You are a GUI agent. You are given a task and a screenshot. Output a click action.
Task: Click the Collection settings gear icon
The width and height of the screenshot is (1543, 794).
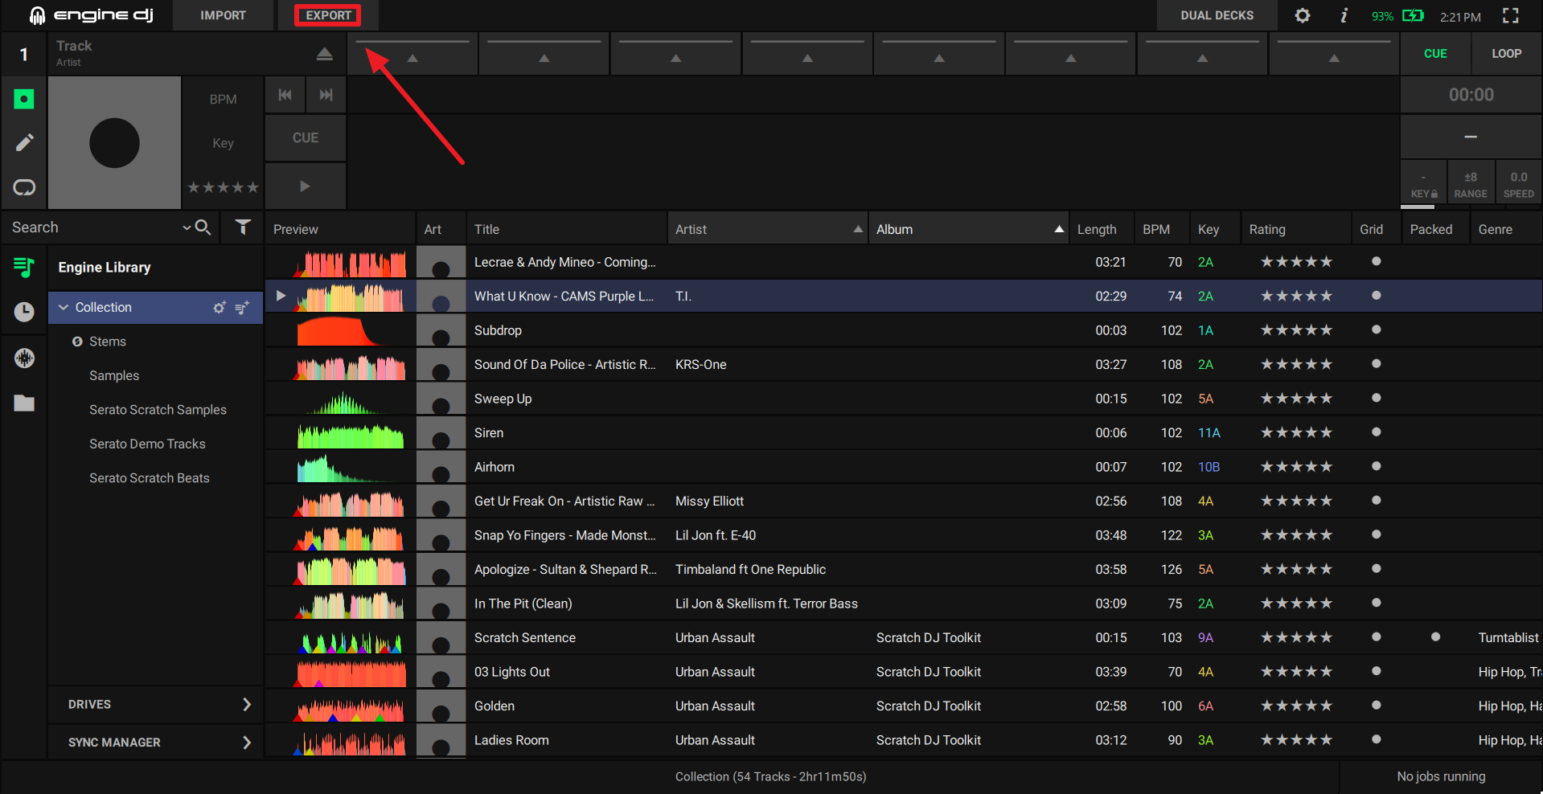[219, 307]
